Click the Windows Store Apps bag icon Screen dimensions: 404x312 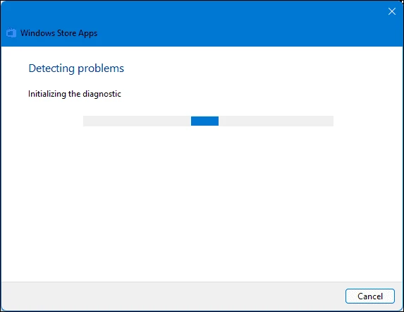(11, 32)
